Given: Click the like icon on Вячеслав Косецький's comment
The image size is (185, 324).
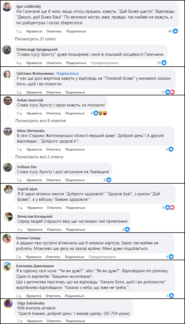Looking at the screenshot, I should tap(127, 229).
